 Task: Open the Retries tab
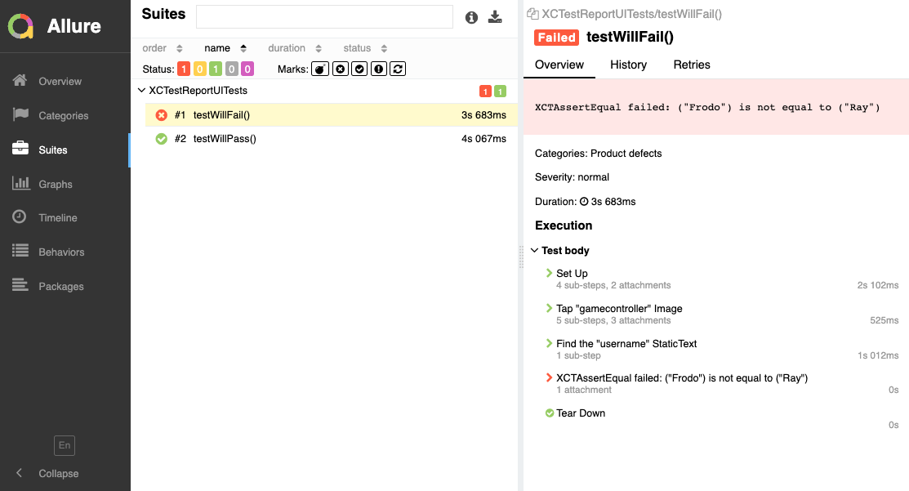point(691,65)
